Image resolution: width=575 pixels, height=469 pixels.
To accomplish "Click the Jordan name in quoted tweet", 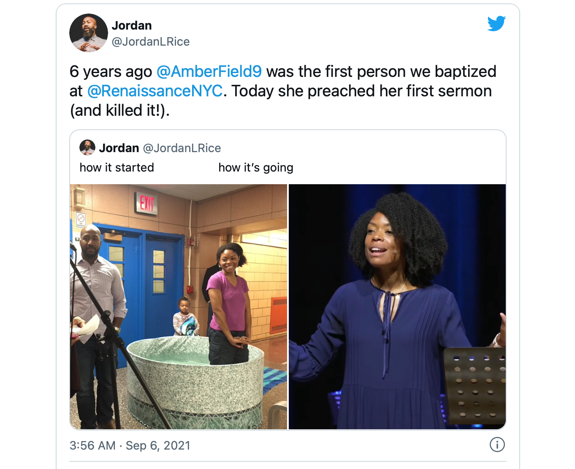I will coord(119,148).
